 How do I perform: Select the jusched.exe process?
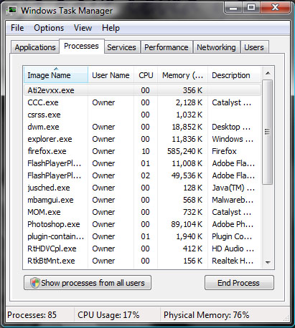pos(142,188)
